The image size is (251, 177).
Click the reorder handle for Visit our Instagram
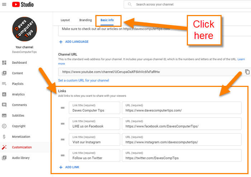point(63,139)
